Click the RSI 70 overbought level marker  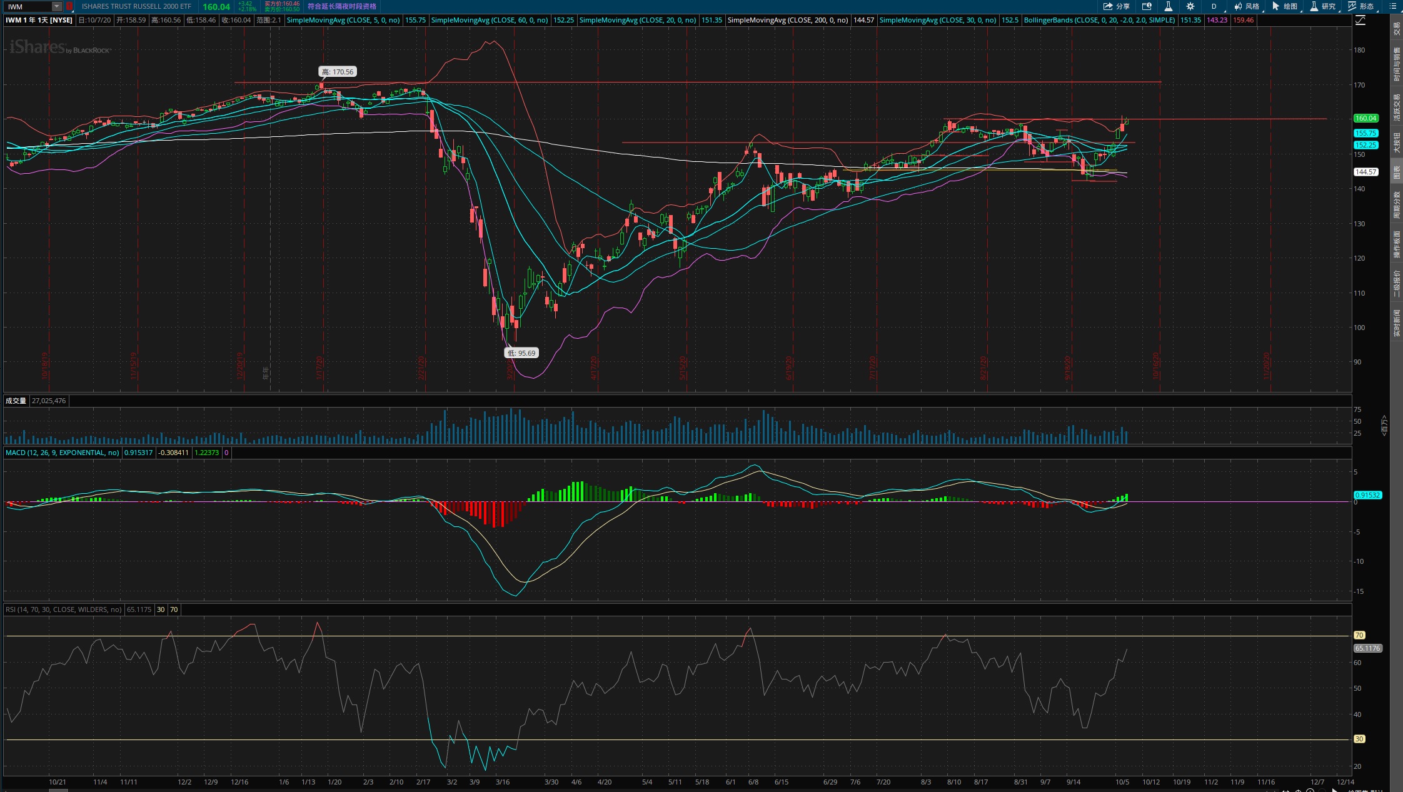(1359, 635)
